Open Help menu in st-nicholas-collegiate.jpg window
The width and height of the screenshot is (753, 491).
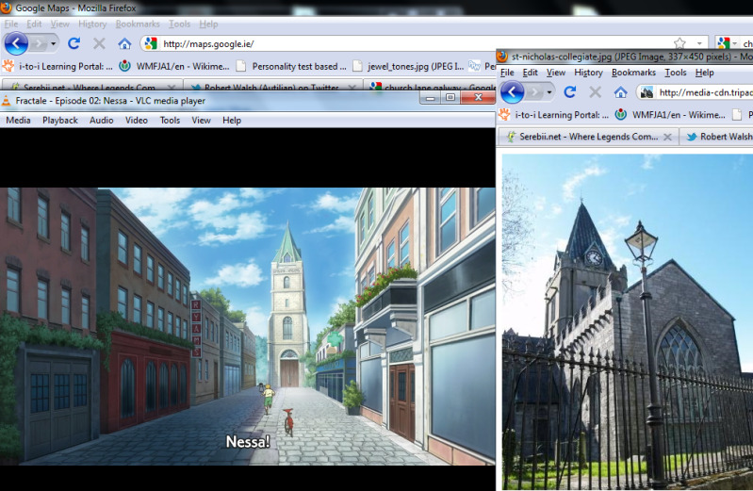[x=705, y=73]
